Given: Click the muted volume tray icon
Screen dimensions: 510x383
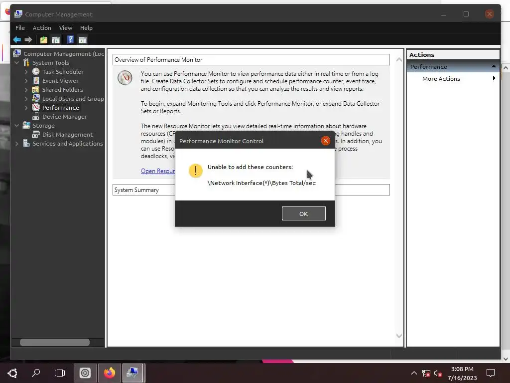Looking at the screenshot, I should point(438,373).
